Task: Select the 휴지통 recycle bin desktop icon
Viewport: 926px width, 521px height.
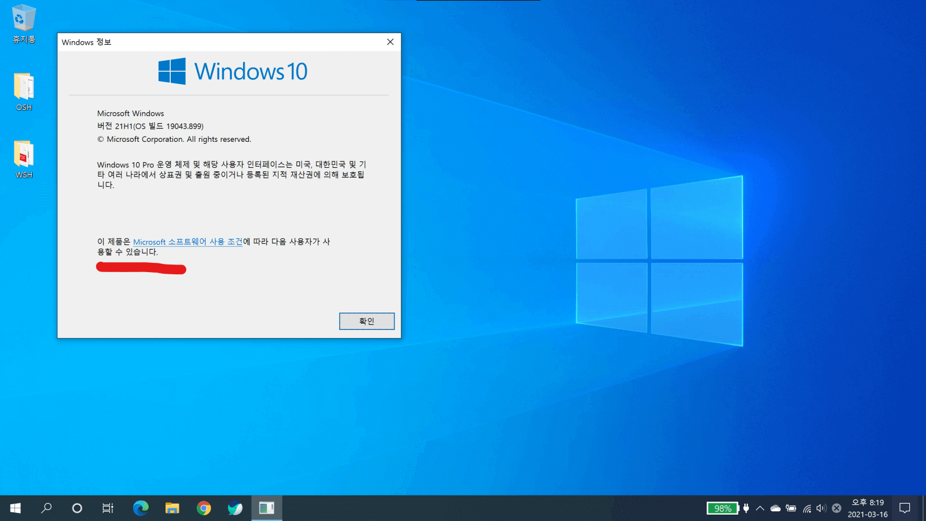Action: tap(24, 24)
